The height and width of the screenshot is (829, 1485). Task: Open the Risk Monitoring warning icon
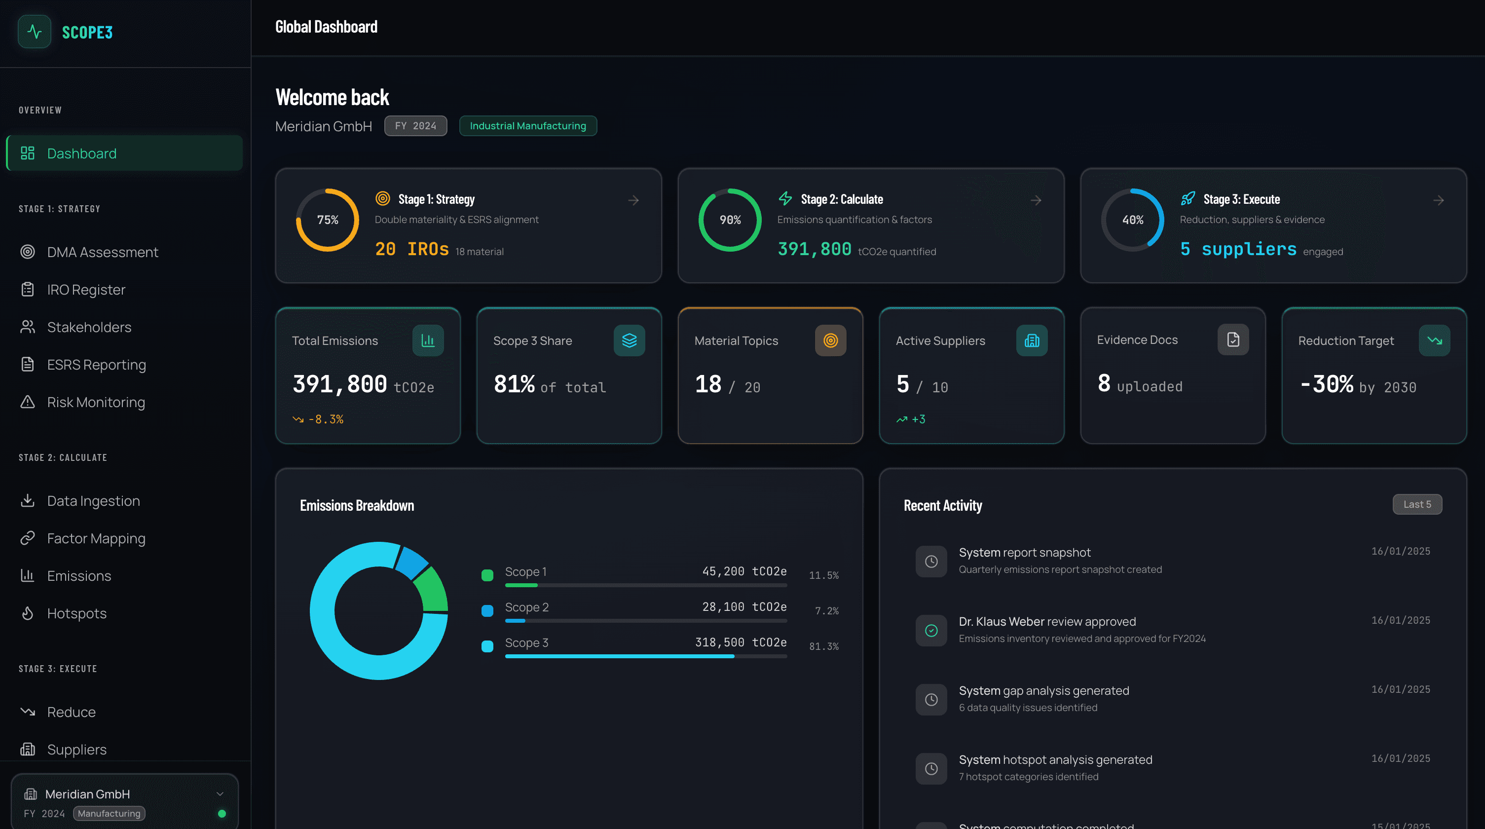pyautogui.click(x=28, y=402)
